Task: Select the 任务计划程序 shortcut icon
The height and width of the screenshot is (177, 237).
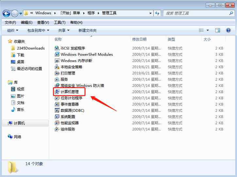Action: pos(57,98)
